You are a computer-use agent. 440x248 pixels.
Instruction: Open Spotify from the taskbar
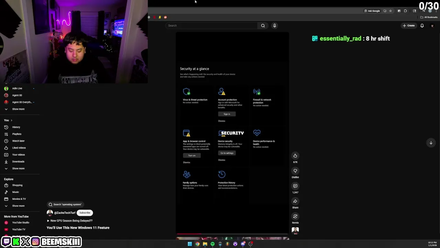click(x=212, y=244)
